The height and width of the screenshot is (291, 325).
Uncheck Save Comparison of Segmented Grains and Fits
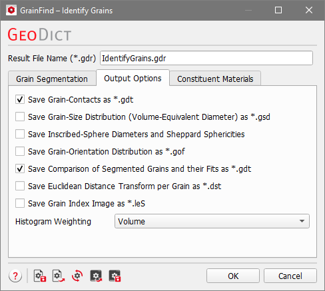pyautogui.click(x=20, y=168)
